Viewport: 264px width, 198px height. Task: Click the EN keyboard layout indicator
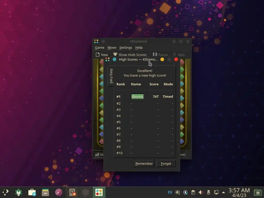170,192
